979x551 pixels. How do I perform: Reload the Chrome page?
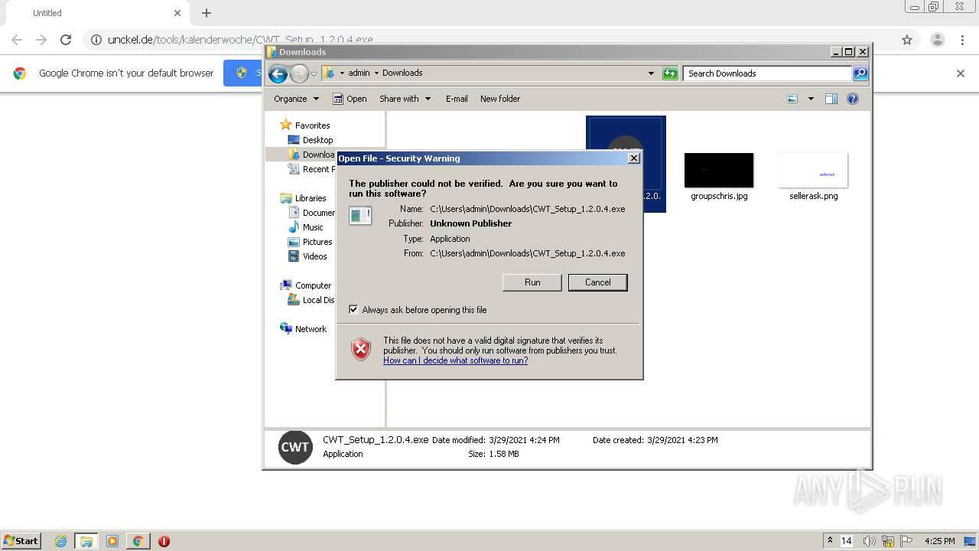[66, 40]
